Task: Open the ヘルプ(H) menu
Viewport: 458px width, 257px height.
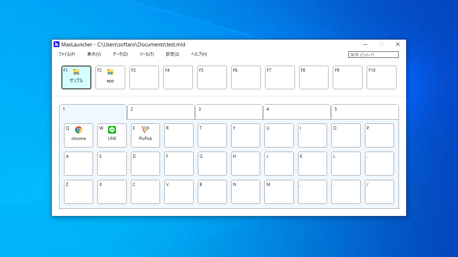Action: [x=199, y=54]
